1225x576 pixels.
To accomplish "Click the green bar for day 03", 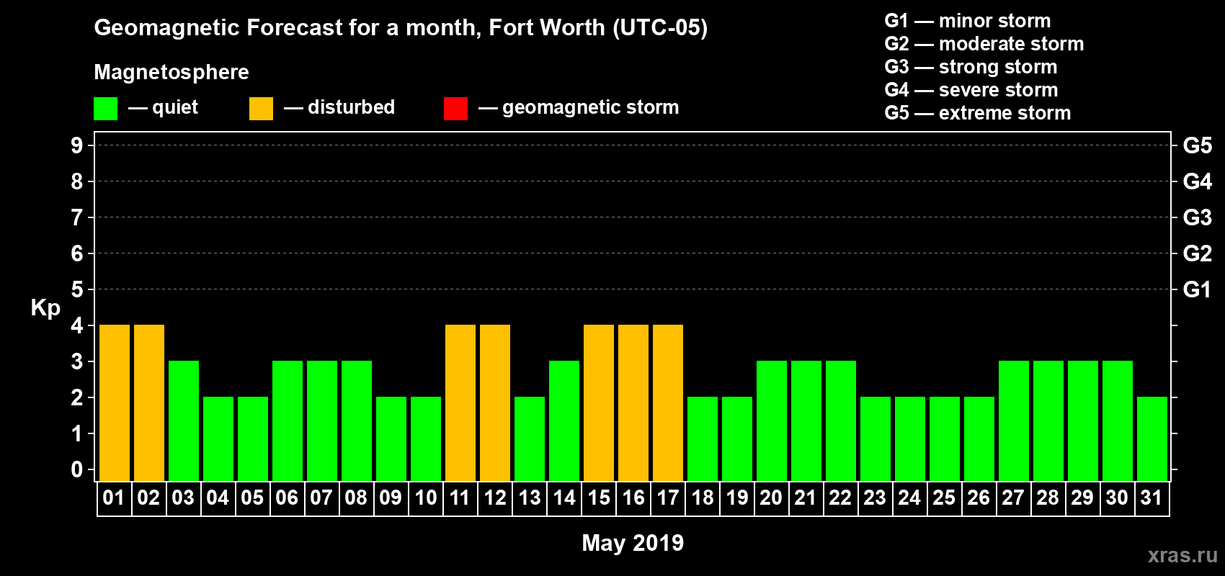I will pyautogui.click(x=184, y=420).
